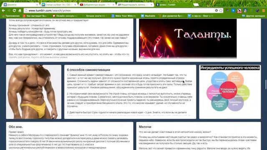Open the browser home page

pyautogui.click(x=20, y=10)
